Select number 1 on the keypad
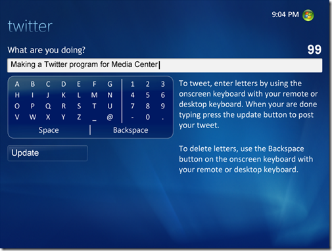The height and width of the screenshot is (251, 332). click(132, 84)
